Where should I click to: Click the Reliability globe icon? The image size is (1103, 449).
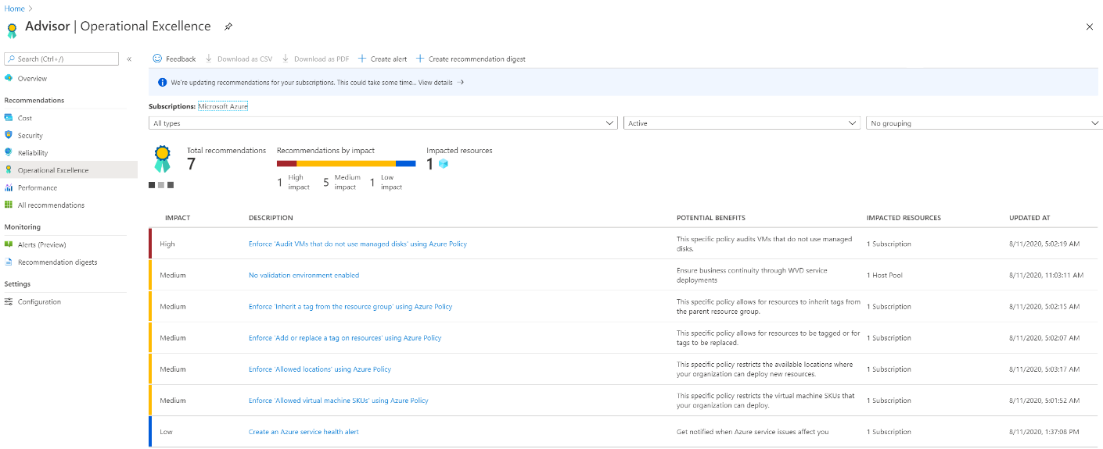coord(9,152)
